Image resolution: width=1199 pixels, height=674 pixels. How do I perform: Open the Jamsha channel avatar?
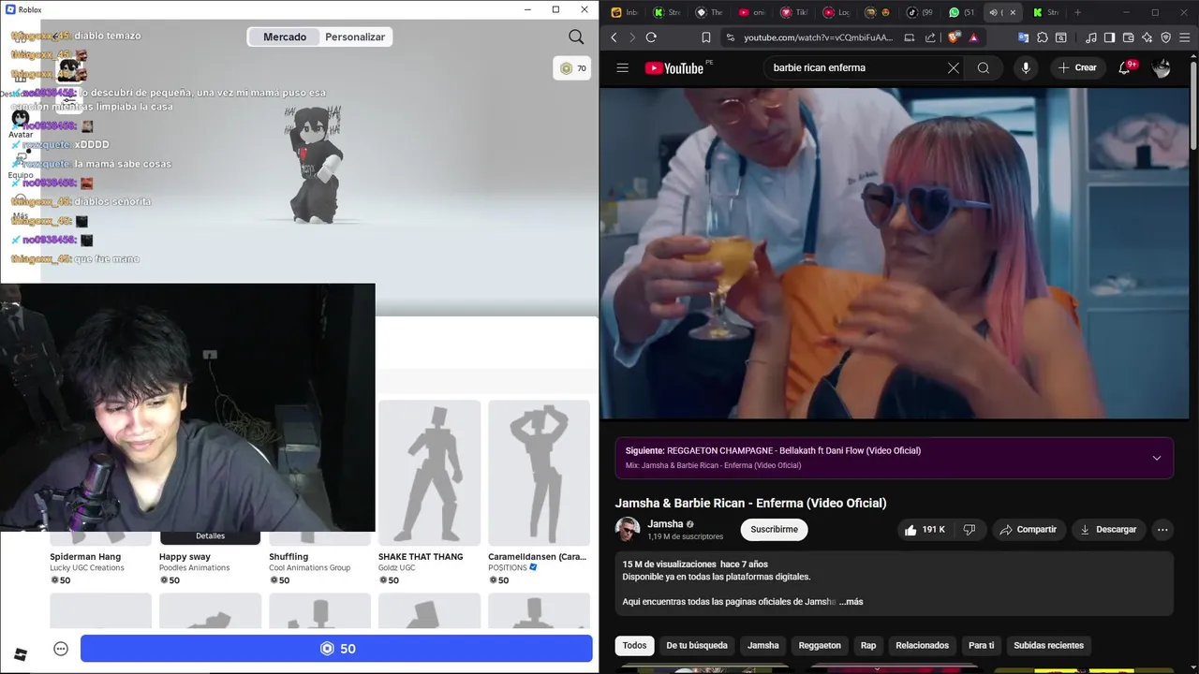point(628,530)
